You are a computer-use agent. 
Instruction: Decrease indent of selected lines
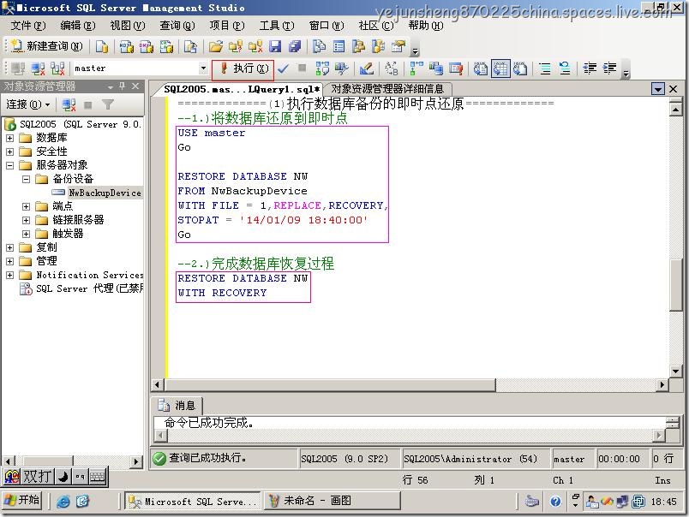tap(590, 68)
